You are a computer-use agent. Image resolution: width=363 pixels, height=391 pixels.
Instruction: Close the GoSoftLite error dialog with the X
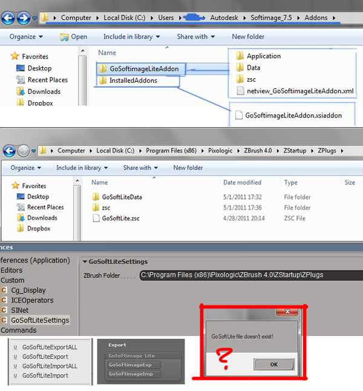287,312
